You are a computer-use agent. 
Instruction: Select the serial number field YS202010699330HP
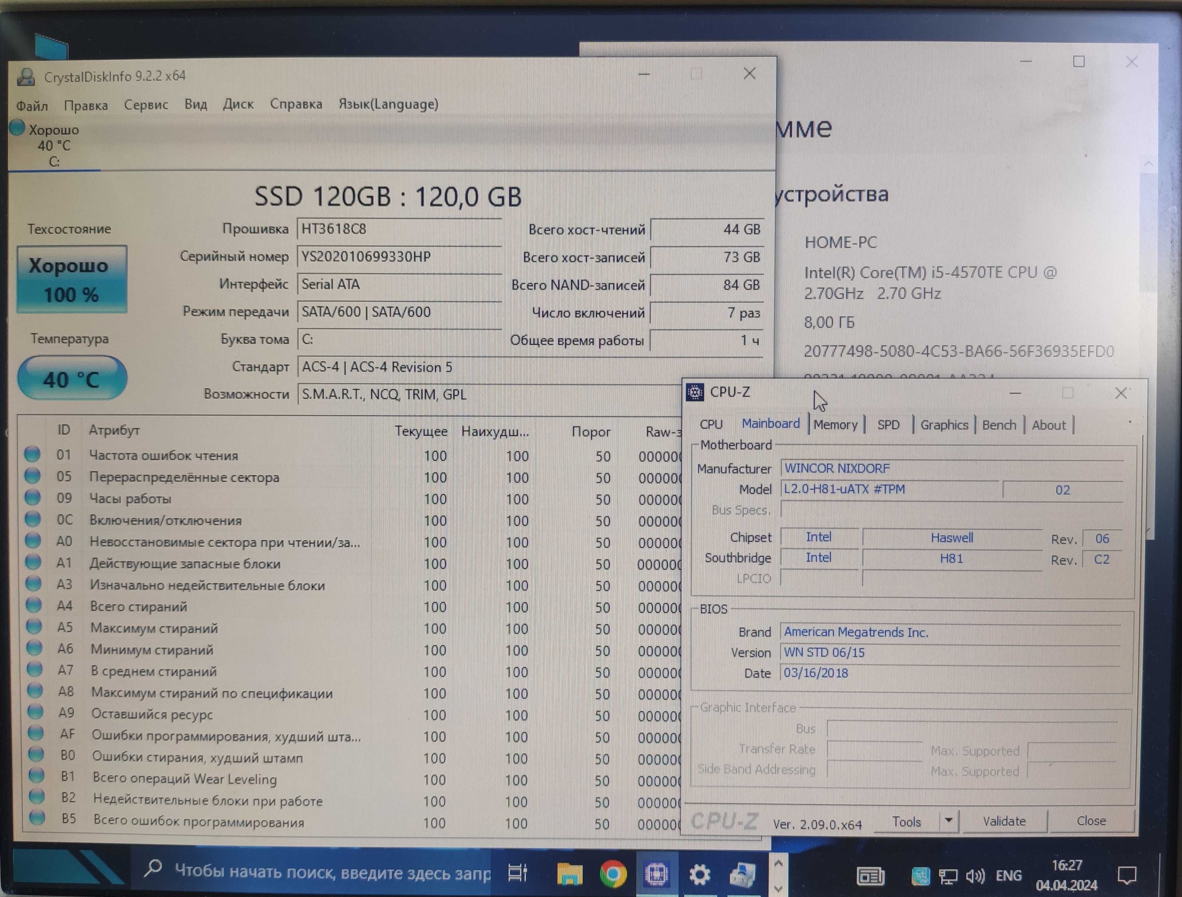coord(399,257)
